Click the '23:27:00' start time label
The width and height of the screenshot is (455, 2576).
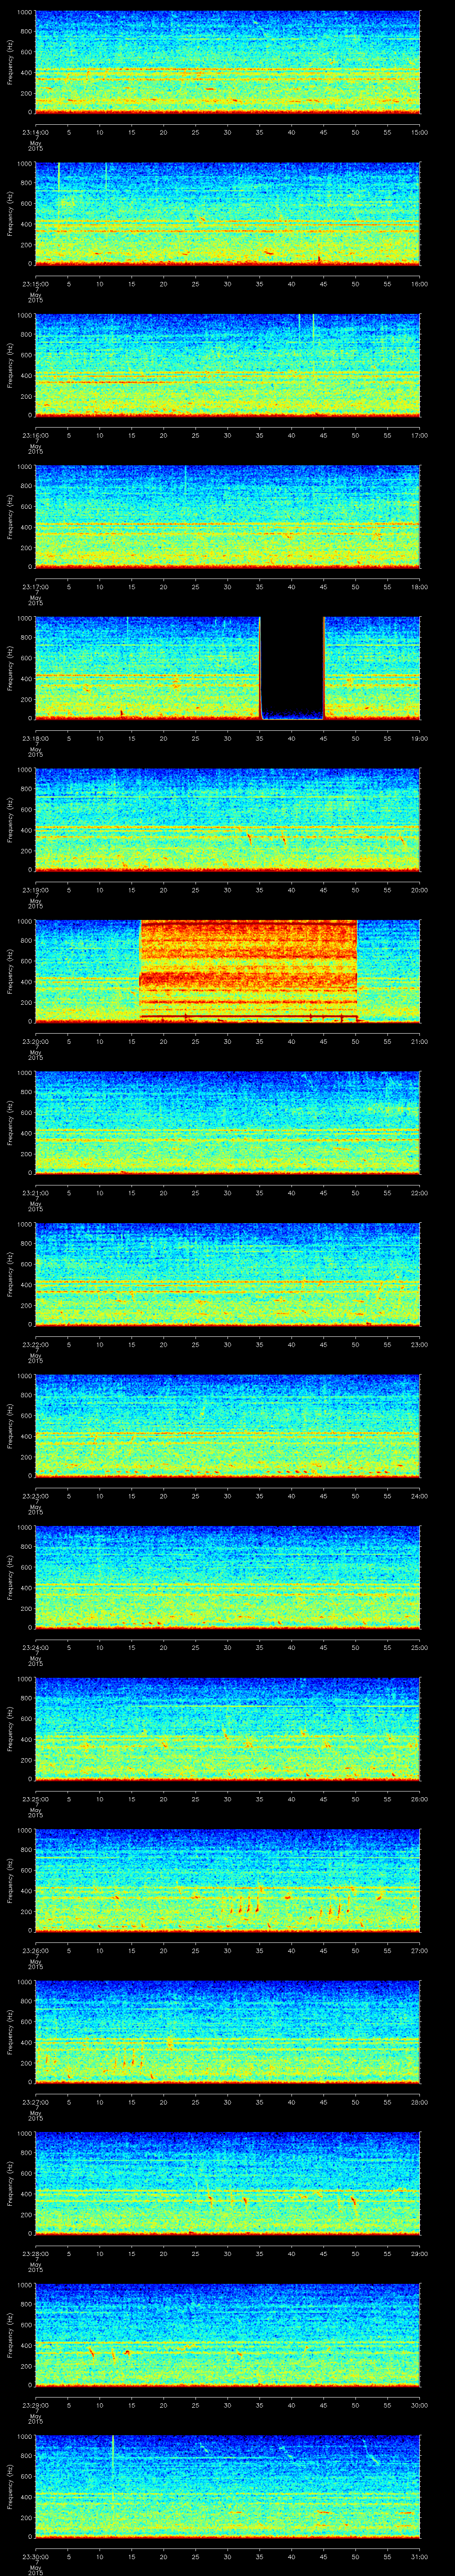(35, 2101)
